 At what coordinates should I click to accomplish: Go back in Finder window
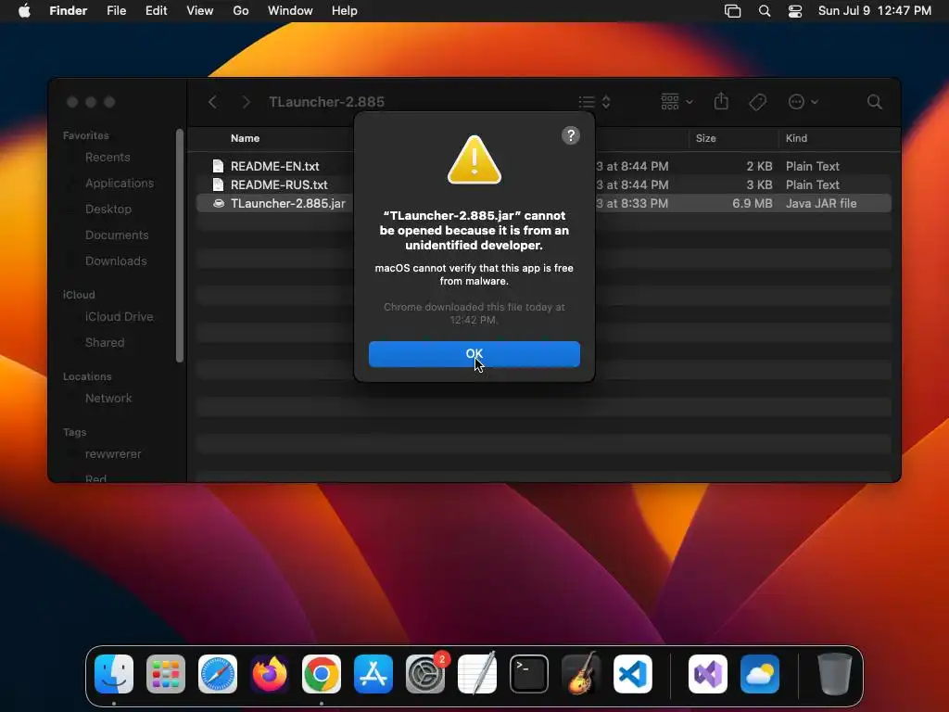point(212,102)
